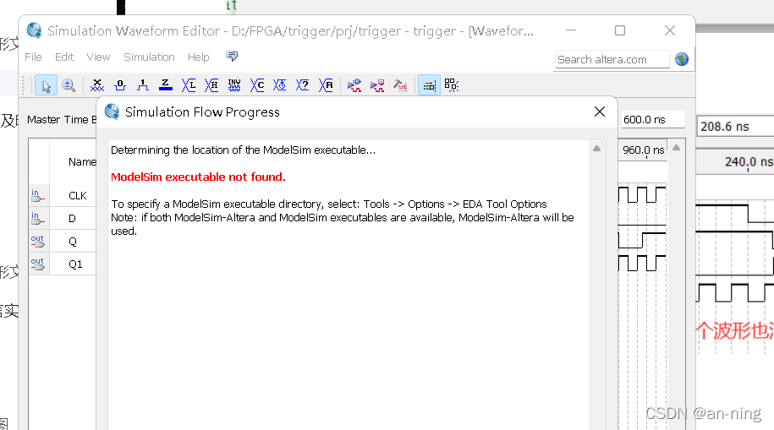Click the Q output pin icon
The image size is (774, 430).
[37, 242]
